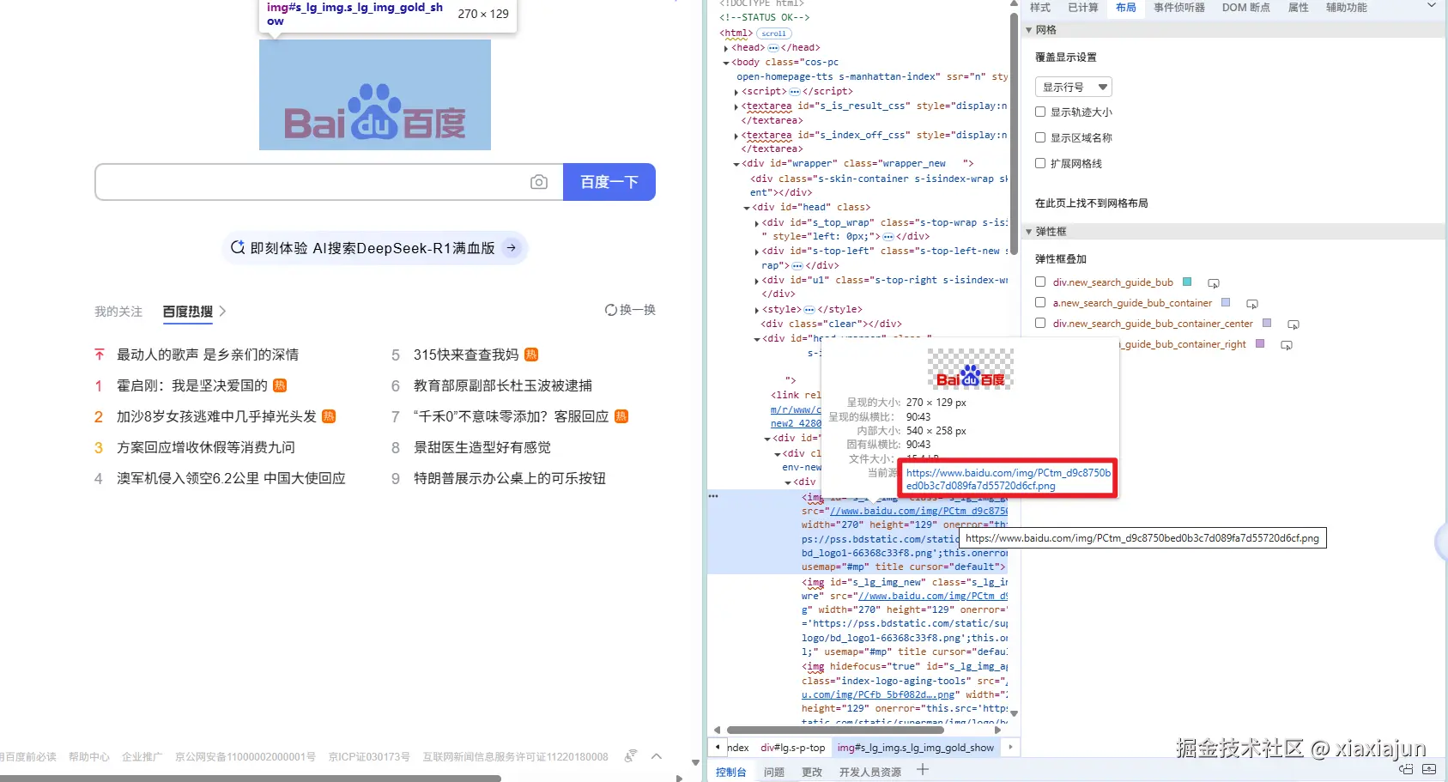
Task: Enable the 扩展网格线 checkbox
Action: tap(1040, 163)
